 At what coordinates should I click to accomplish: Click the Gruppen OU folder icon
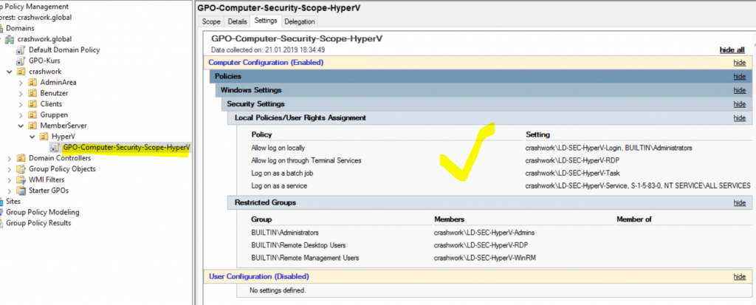tap(32, 115)
